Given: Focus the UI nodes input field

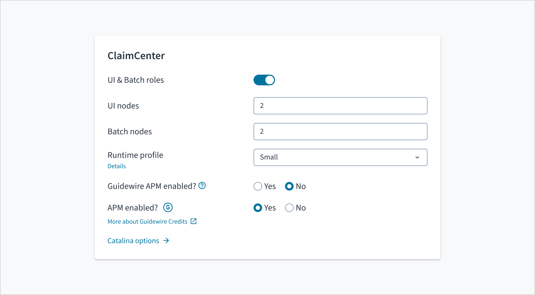Looking at the screenshot, I should click(x=340, y=106).
